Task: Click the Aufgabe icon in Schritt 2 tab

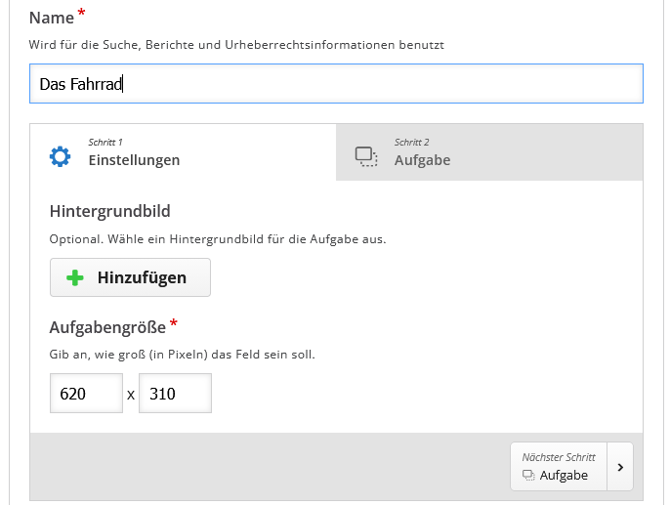Action: click(366, 155)
